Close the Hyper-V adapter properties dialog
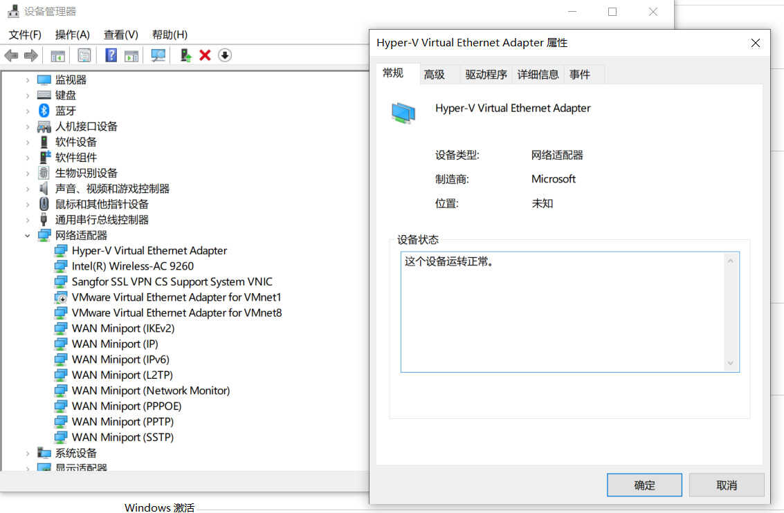This screenshot has height=513, width=784. (x=756, y=43)
